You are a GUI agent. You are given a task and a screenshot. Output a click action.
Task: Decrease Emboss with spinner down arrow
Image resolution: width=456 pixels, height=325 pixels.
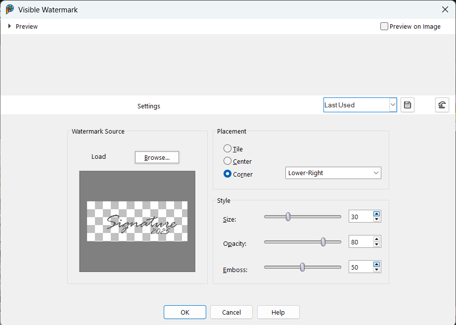tap(377, 270)
